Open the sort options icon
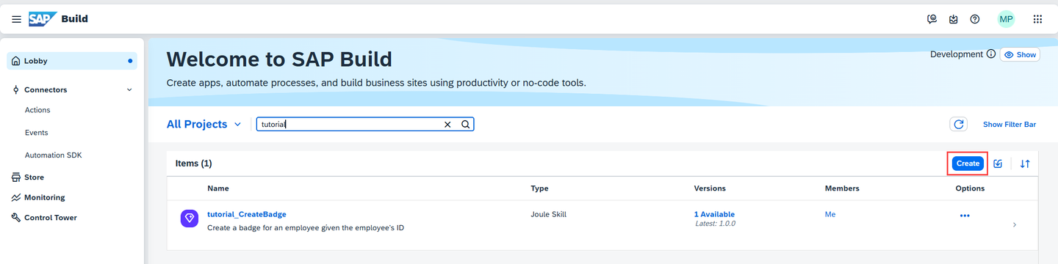The image size is (1058, 264). pyautogui.click(x=1025, y=164)
